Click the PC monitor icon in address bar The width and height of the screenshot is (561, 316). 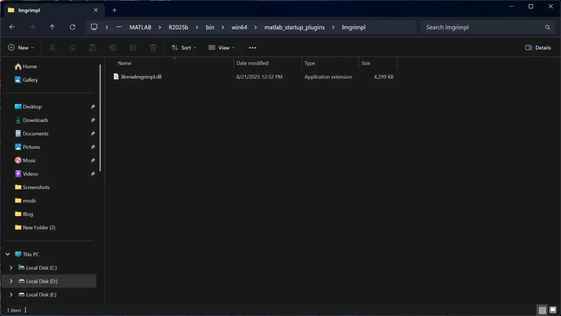(x=94, y=27)
